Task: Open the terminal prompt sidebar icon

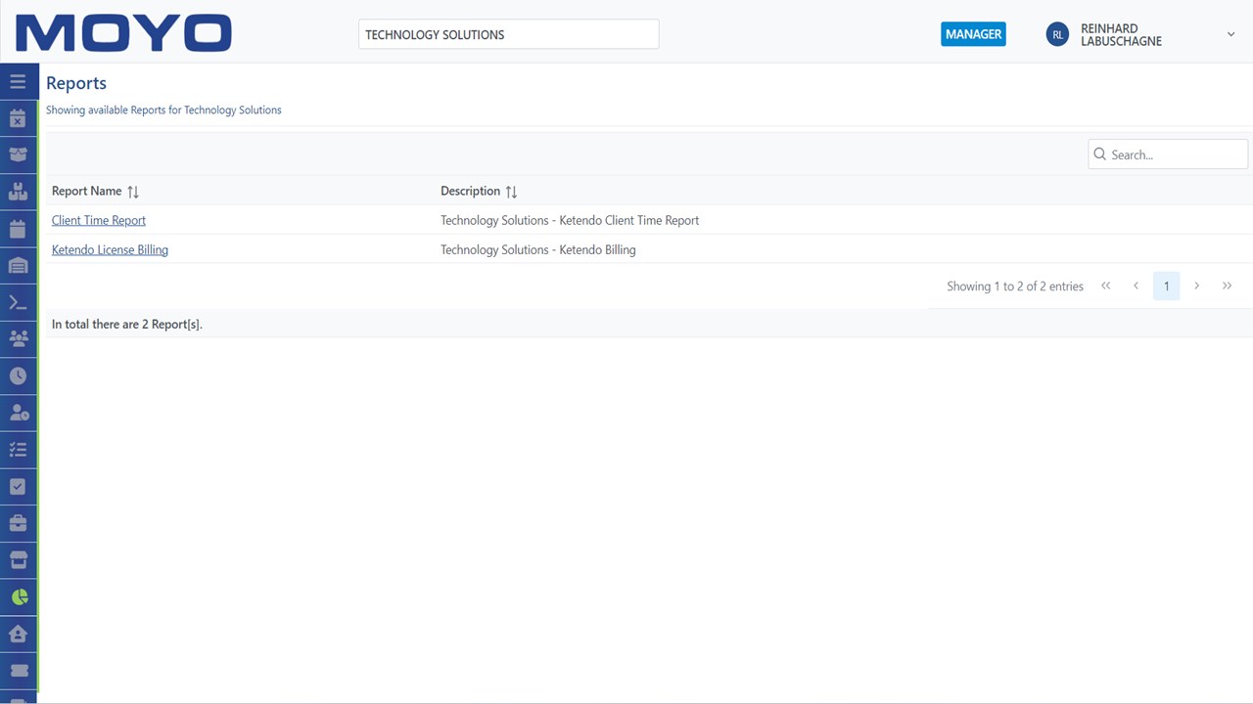Action: tap(18, 302)
